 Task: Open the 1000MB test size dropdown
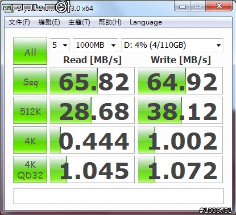[x=96, y=45]
